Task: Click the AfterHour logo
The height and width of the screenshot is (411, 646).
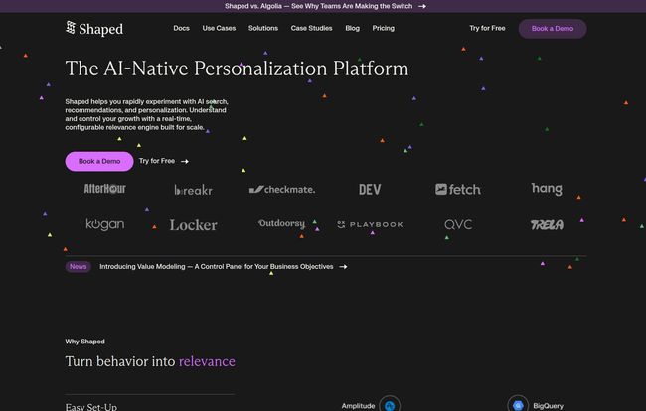Action: click(104, 189)
